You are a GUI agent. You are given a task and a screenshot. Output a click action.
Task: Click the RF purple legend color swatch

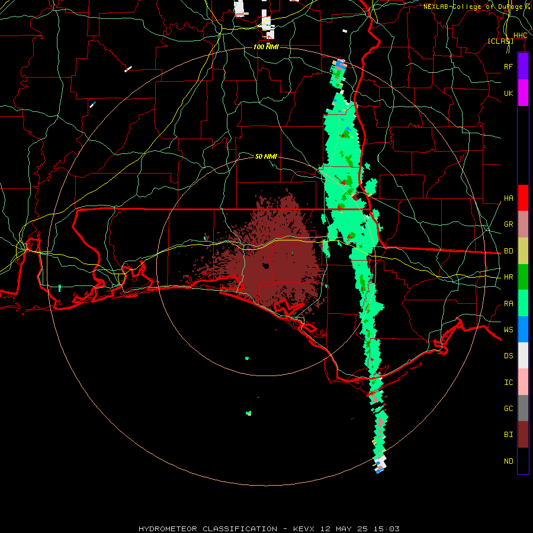pos(523,66)
